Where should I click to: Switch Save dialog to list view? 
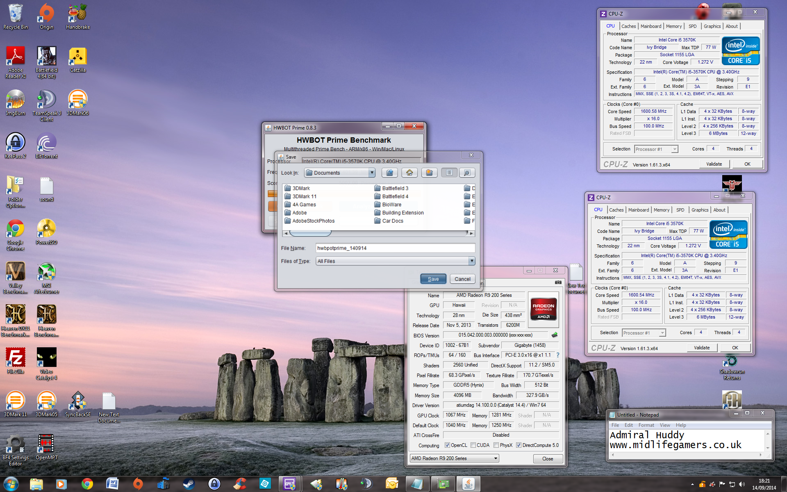(449, 173)
